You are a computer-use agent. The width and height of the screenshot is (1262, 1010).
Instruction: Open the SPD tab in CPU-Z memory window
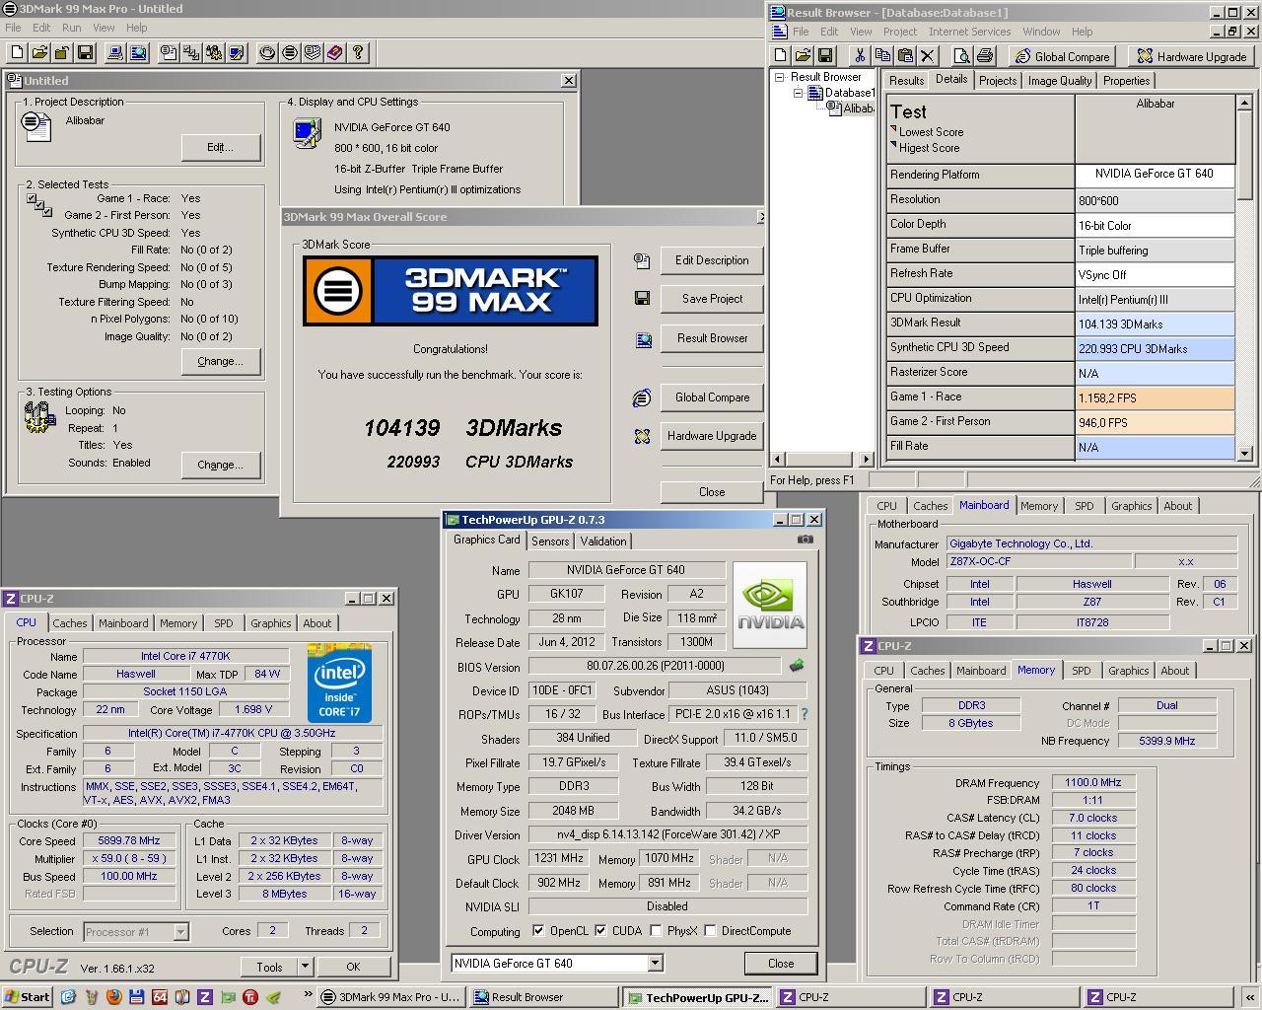point(1082,671)
